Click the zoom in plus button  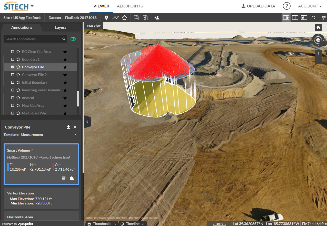pos(318,53)
